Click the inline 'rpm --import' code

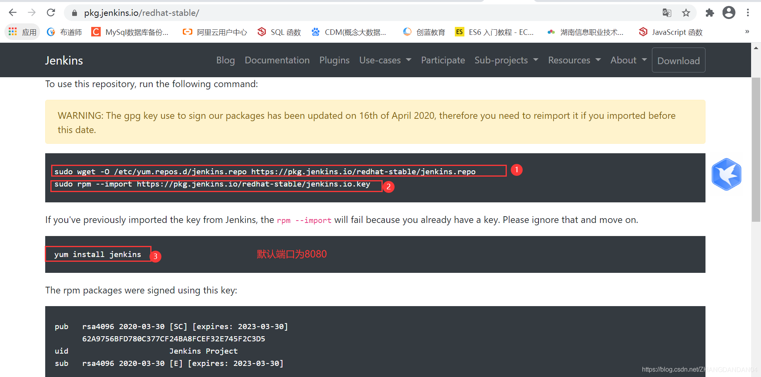(x=304, y=220)
